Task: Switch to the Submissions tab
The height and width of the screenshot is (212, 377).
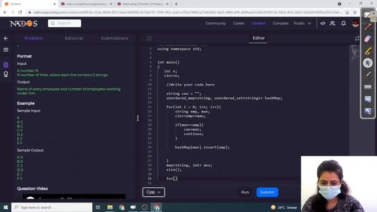Action: (114, 38)
